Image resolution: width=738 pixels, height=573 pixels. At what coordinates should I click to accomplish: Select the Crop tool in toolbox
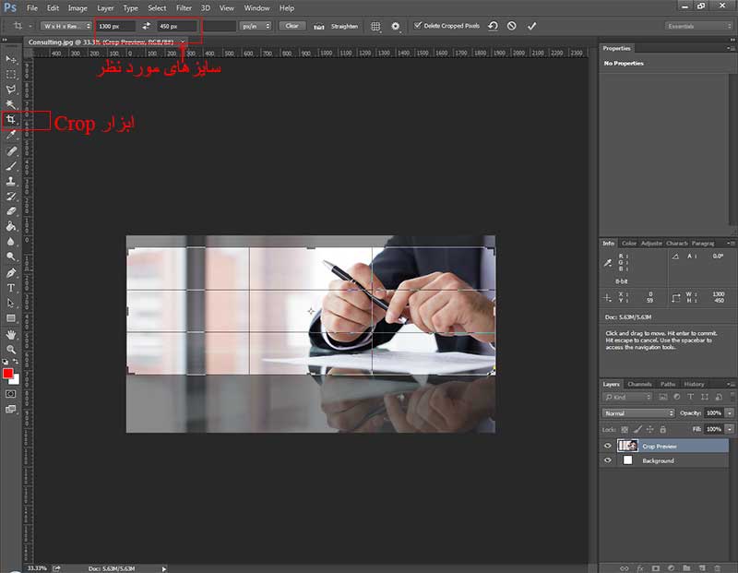[x=11, y=120]
